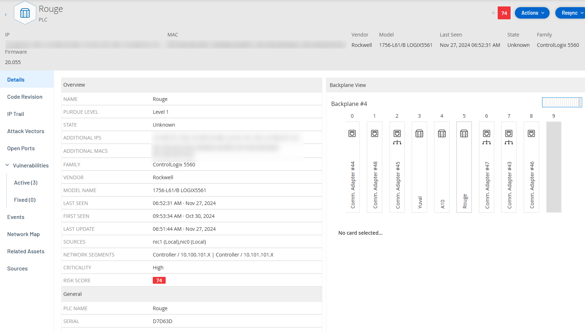
Task: Switch to the Code Revision tab
Action: [x=25, y=97]
